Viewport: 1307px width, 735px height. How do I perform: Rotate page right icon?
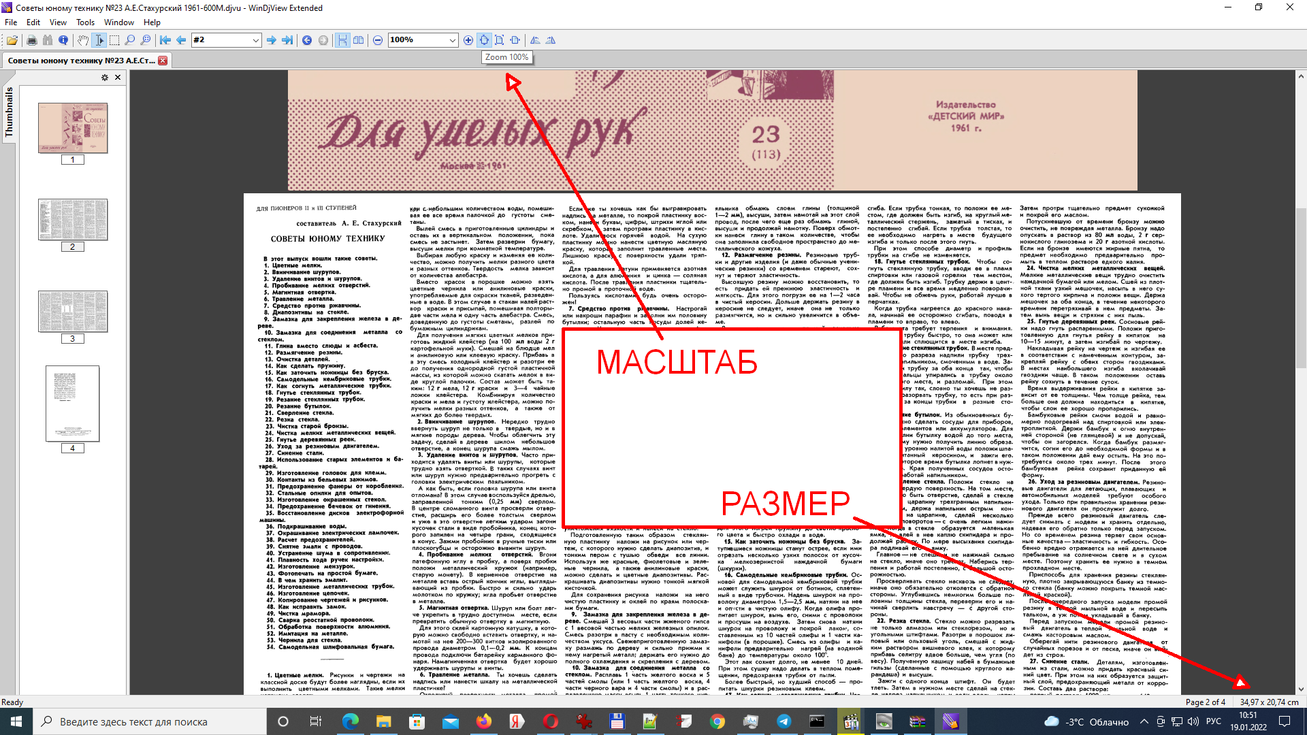551,40
